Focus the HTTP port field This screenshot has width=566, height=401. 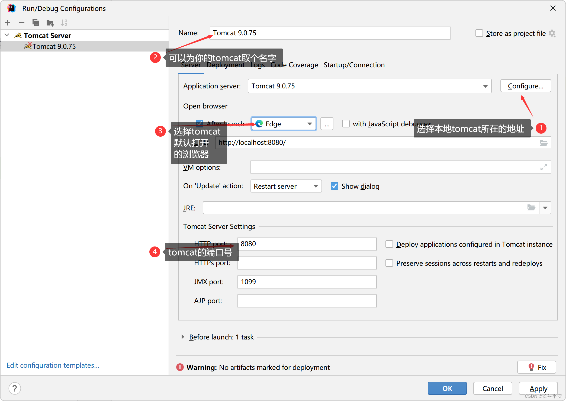[x=307, y=244]
